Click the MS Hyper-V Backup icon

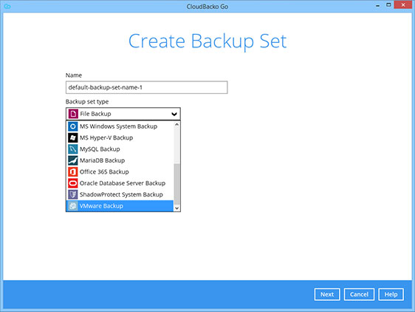(73, 138)
